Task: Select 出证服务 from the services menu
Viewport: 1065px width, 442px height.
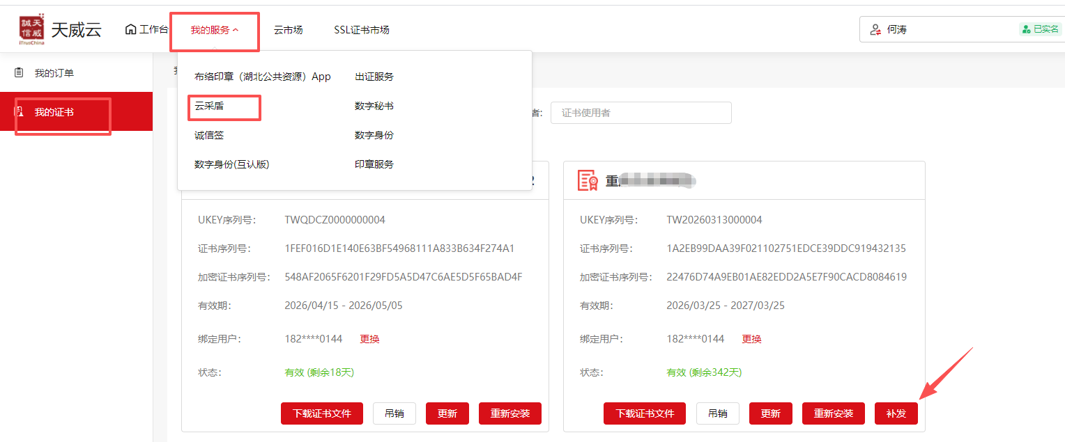Action: click(374, 77)
